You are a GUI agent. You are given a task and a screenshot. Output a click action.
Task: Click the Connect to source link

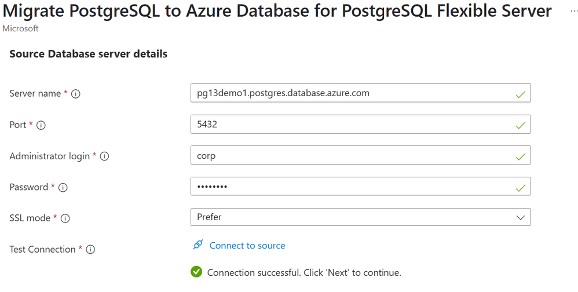pyautogui.click(x=247, y=246)
